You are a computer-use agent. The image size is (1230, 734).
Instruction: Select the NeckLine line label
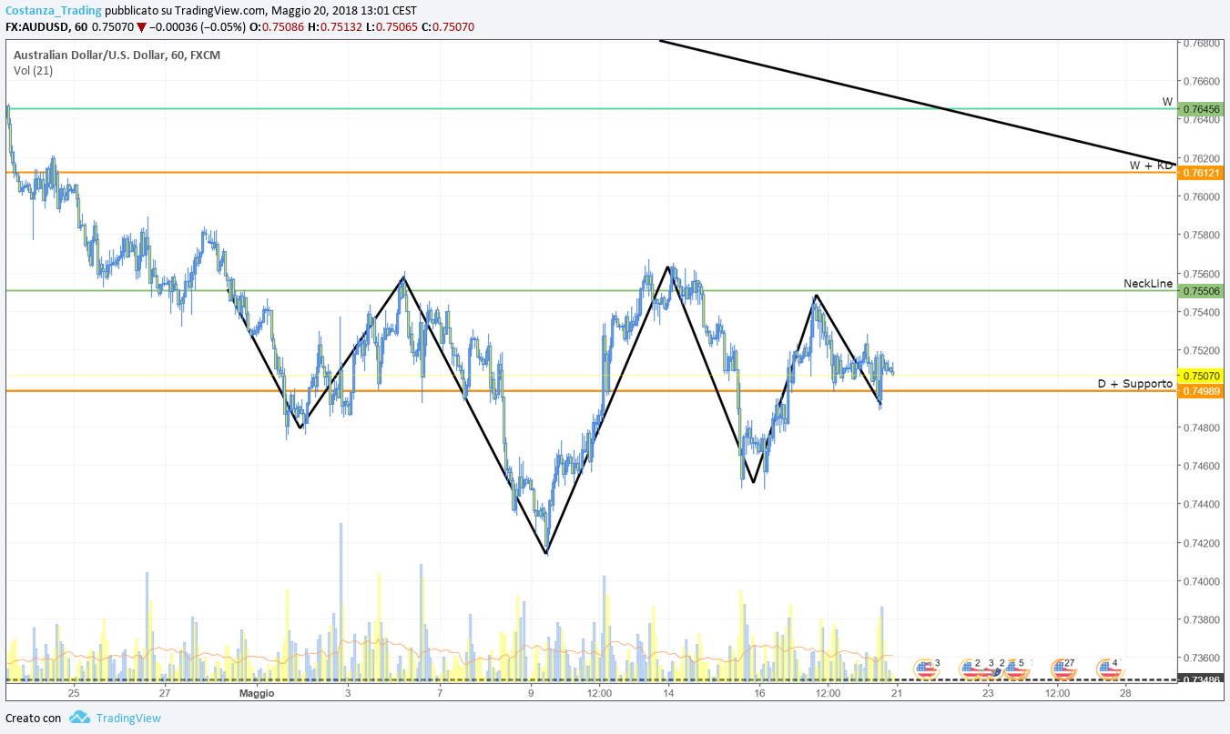coord(1148,284)
